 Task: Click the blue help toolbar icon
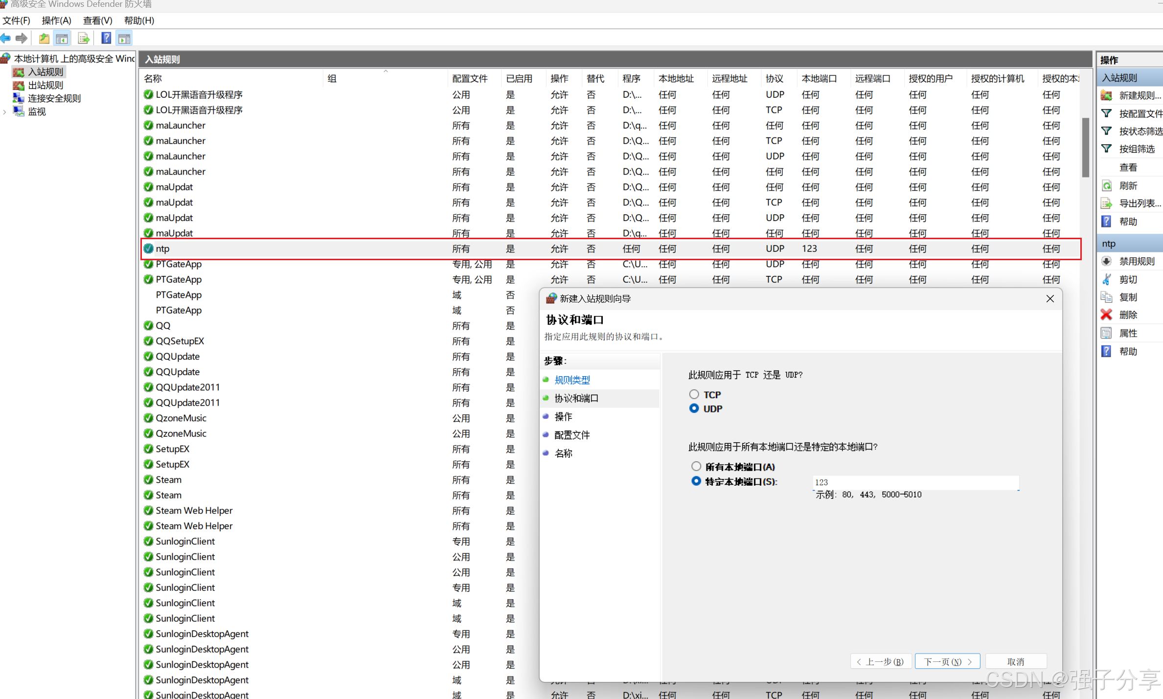click(x=106, y=38)
